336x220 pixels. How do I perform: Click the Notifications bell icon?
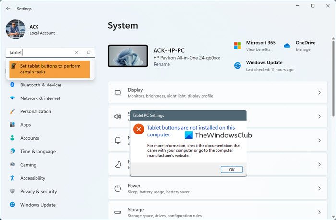pos(118,140)
